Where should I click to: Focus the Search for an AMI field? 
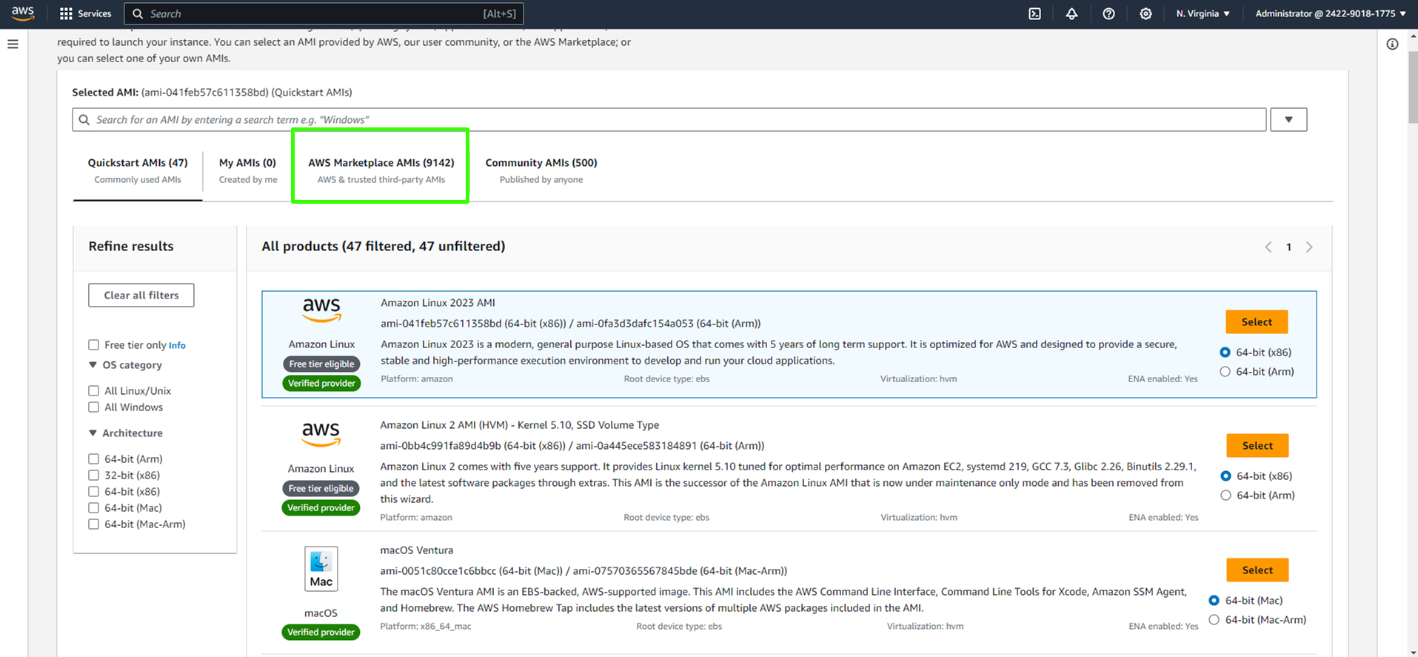click(669, 119)
